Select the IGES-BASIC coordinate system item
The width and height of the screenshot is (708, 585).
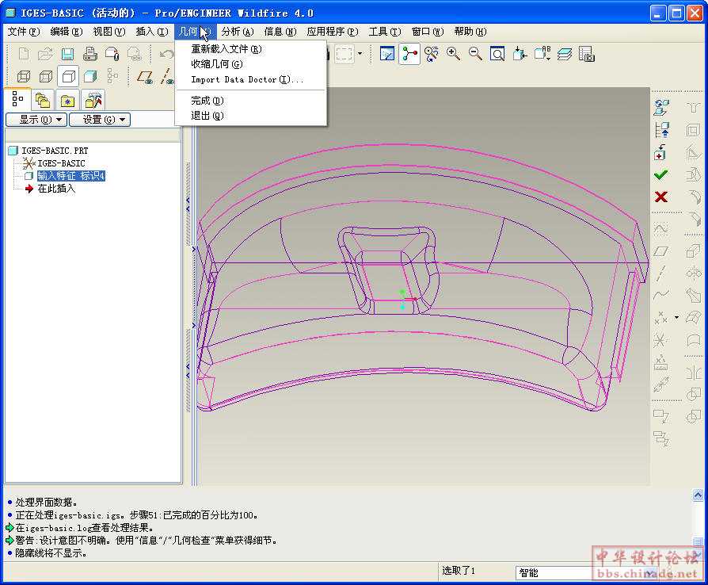pos(60,163)
